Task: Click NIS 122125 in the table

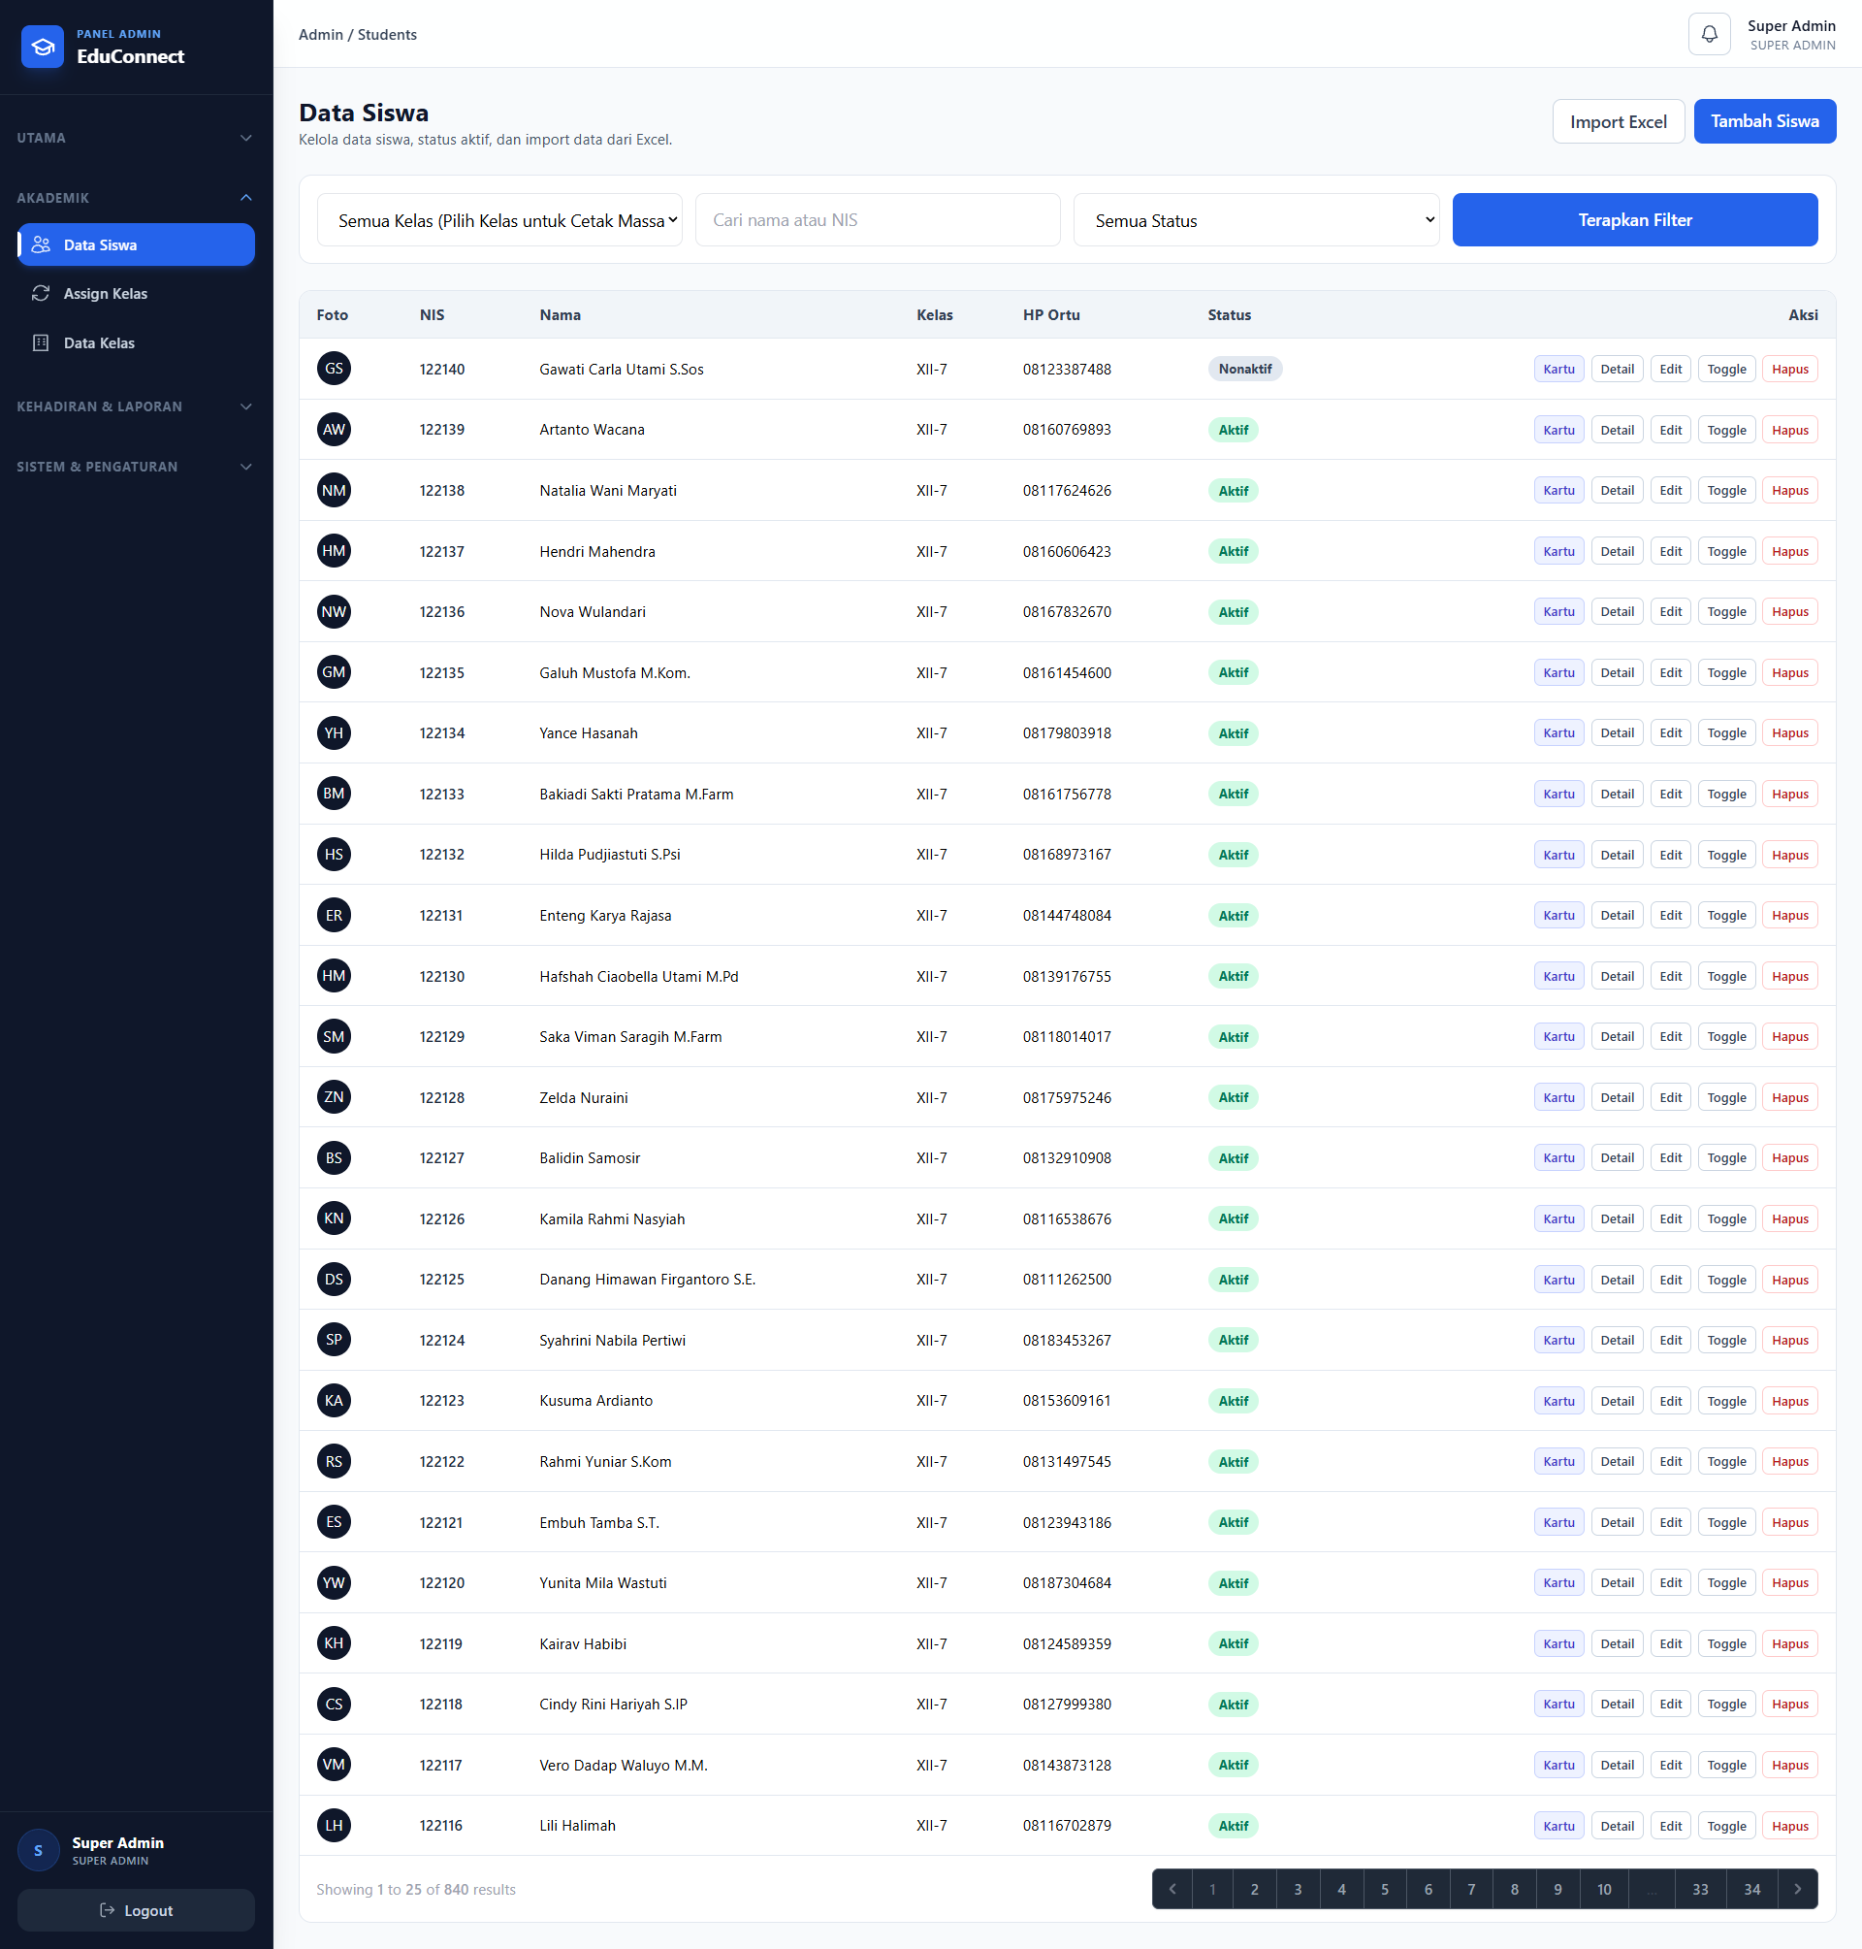Action: (x=441, y=1279)
